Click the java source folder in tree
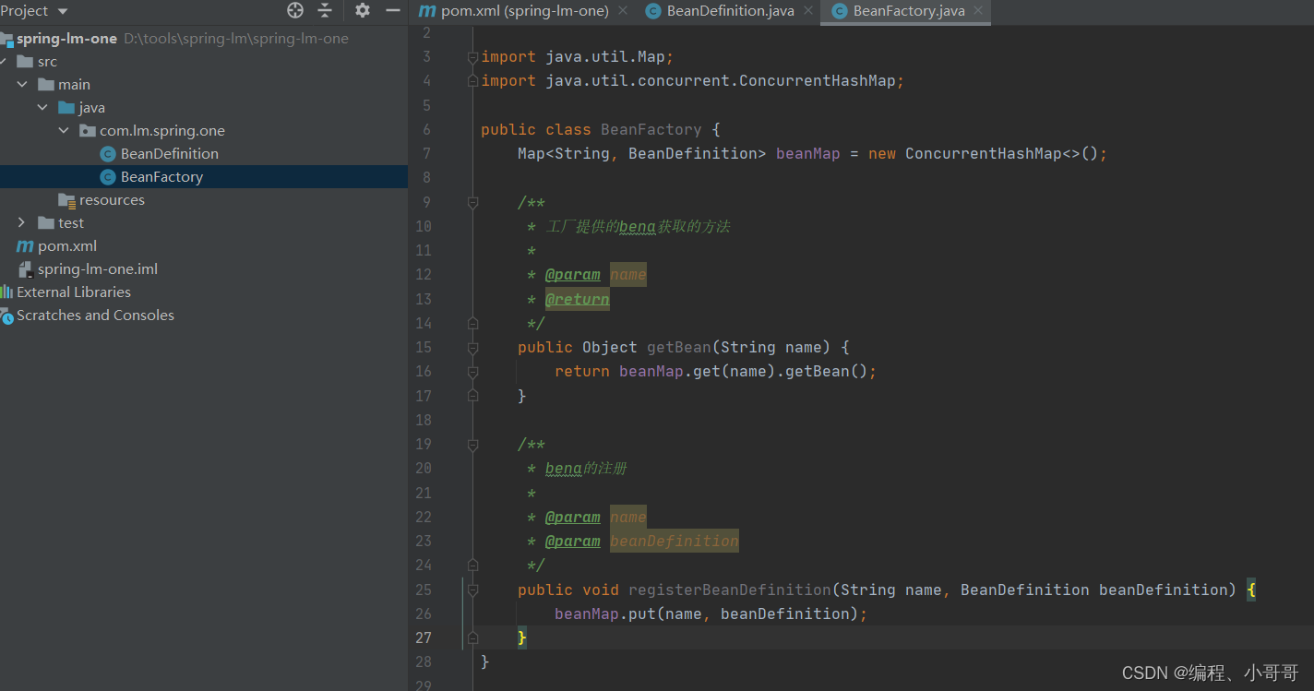The height and width of the screenshot is (691, 1314). coord(92,107)
